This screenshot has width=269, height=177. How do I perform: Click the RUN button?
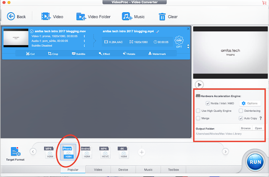[255, 162]
